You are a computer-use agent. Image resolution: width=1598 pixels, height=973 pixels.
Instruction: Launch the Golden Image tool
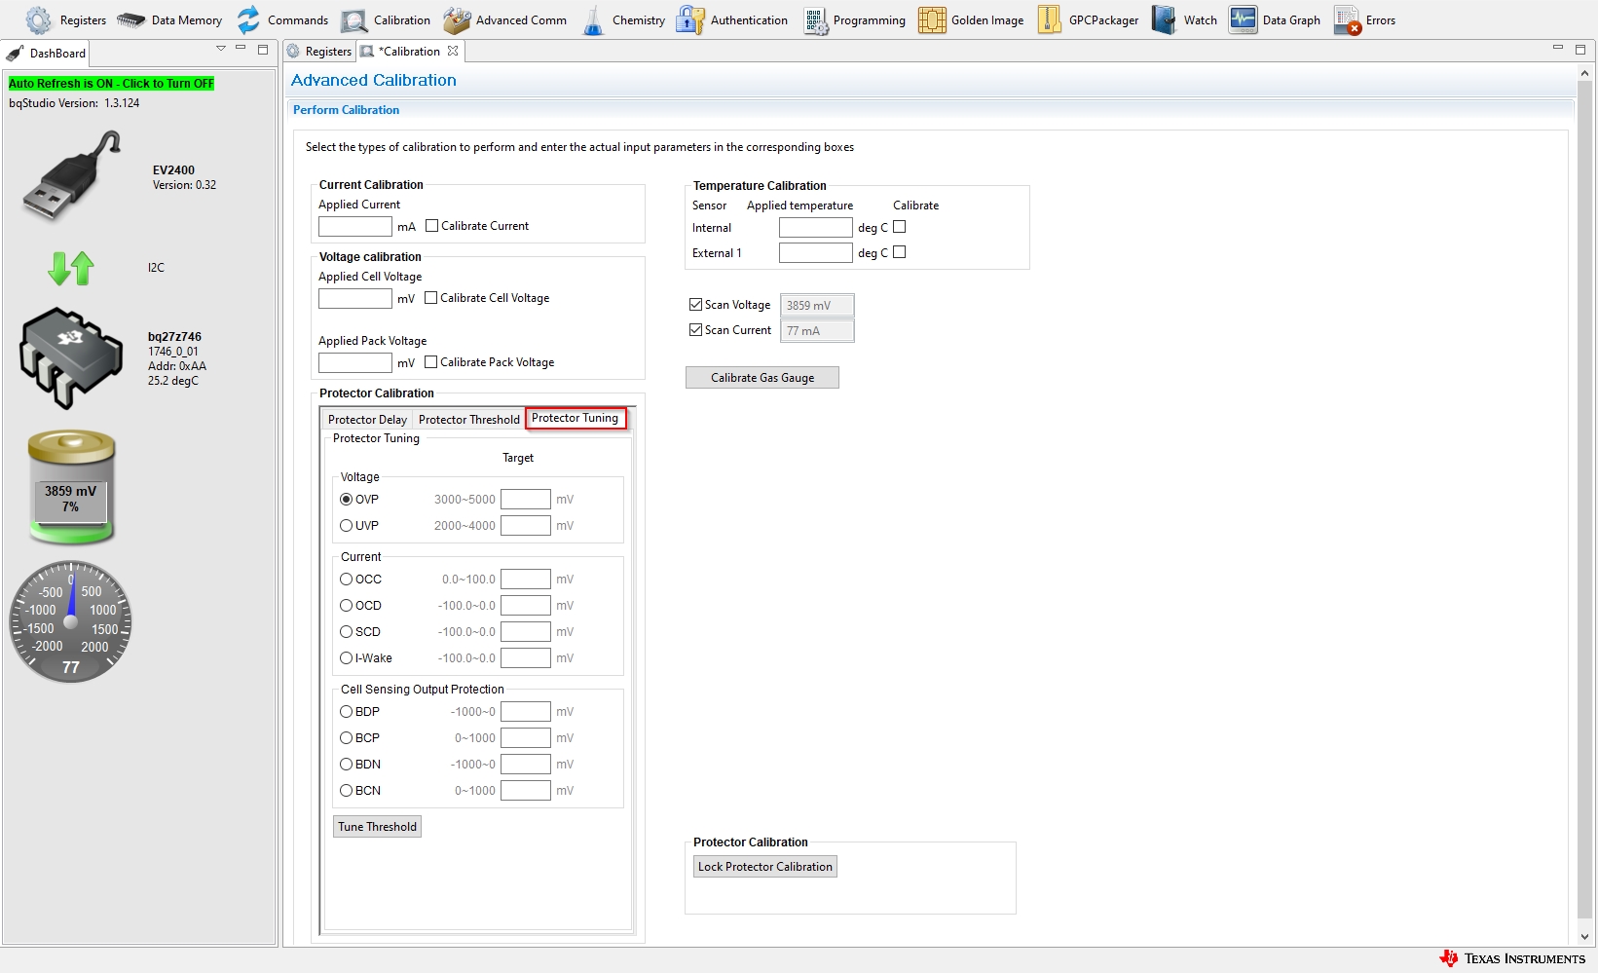(x=932, y=20)
